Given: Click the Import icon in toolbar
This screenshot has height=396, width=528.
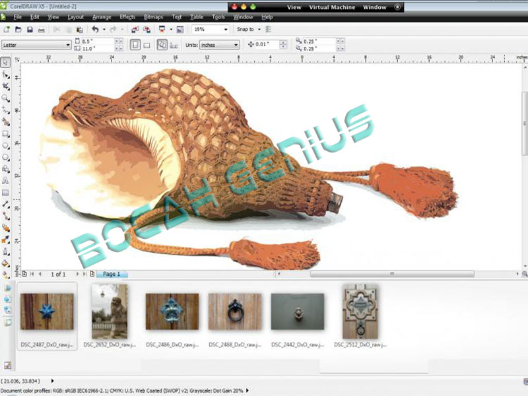Looking at the screenshot, I should [134, 30].
